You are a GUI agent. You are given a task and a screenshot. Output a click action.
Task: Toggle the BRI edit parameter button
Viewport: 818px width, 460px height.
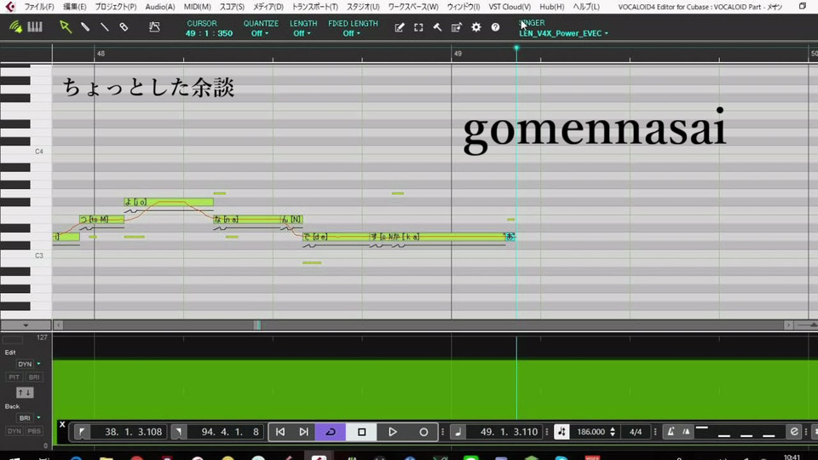34,377
